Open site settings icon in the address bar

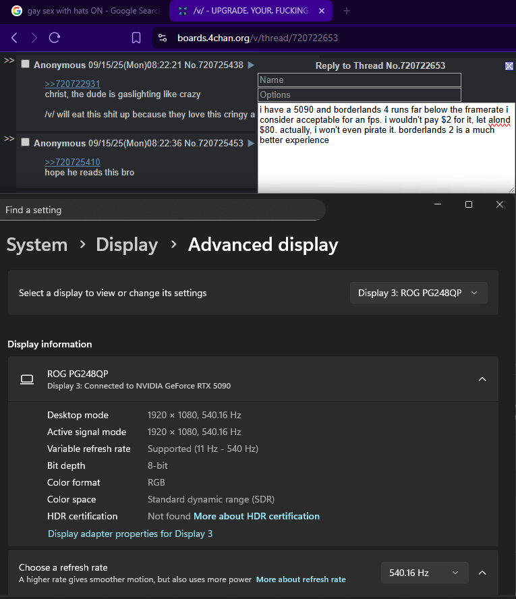coord(163,38)
